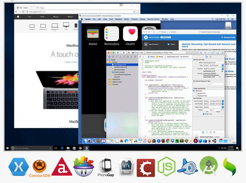Click Dropbox icon in the macOS dock
246x183 pixels.
[x=172, y=141]
